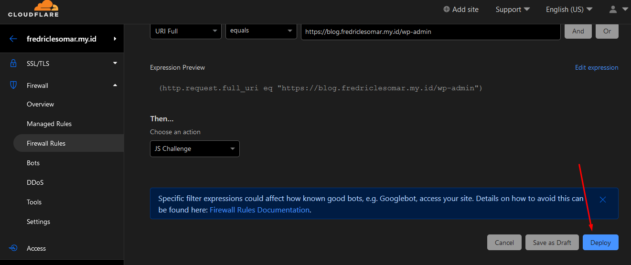Click the Add site plus icon
This screenshot has width=631, height=265.
(x=447, y=9)
